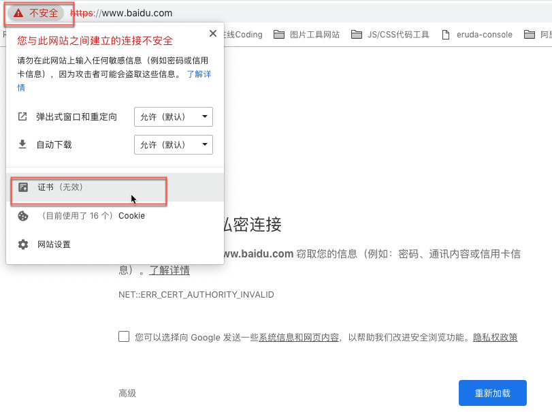The width and height of the screenshot is (552, 412).
Task: Click the certificate icon
Action: pyautogui.click(x=23, y=187)
